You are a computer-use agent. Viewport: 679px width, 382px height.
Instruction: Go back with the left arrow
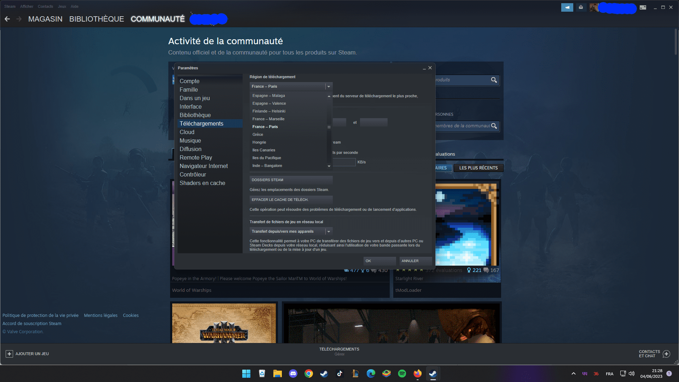tap(7, 19)
